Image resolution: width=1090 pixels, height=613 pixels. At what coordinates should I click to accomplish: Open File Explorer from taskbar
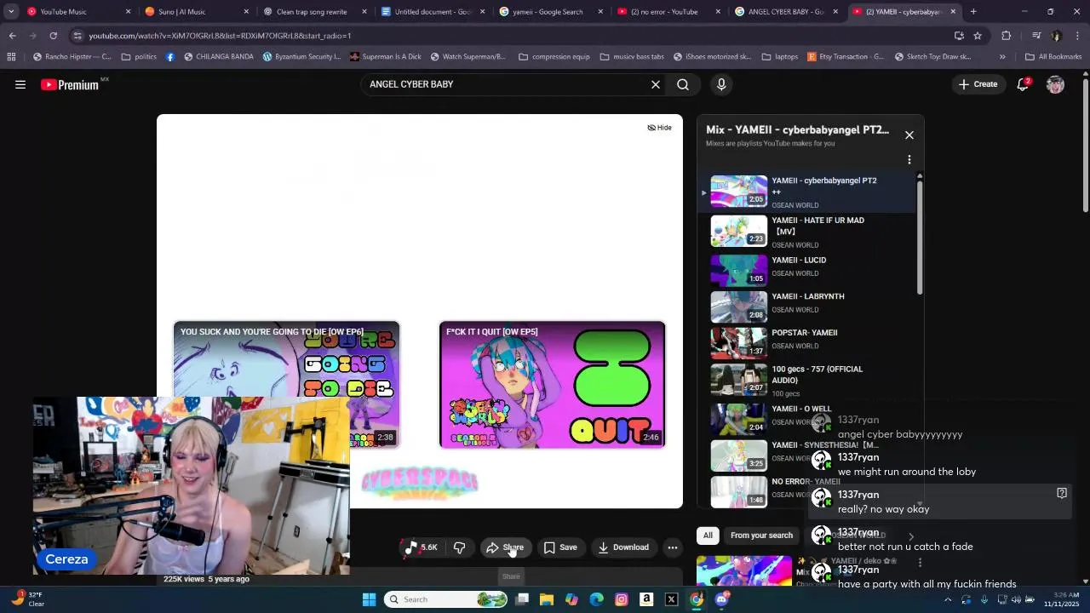point(547,599)
